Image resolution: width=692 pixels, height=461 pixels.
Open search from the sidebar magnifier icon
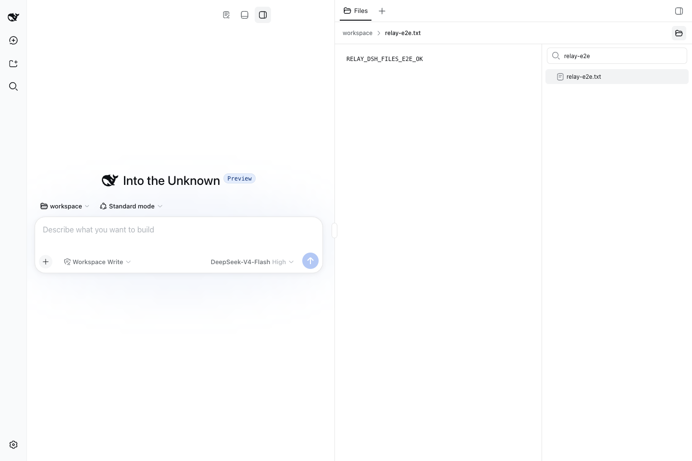[13, 86]
